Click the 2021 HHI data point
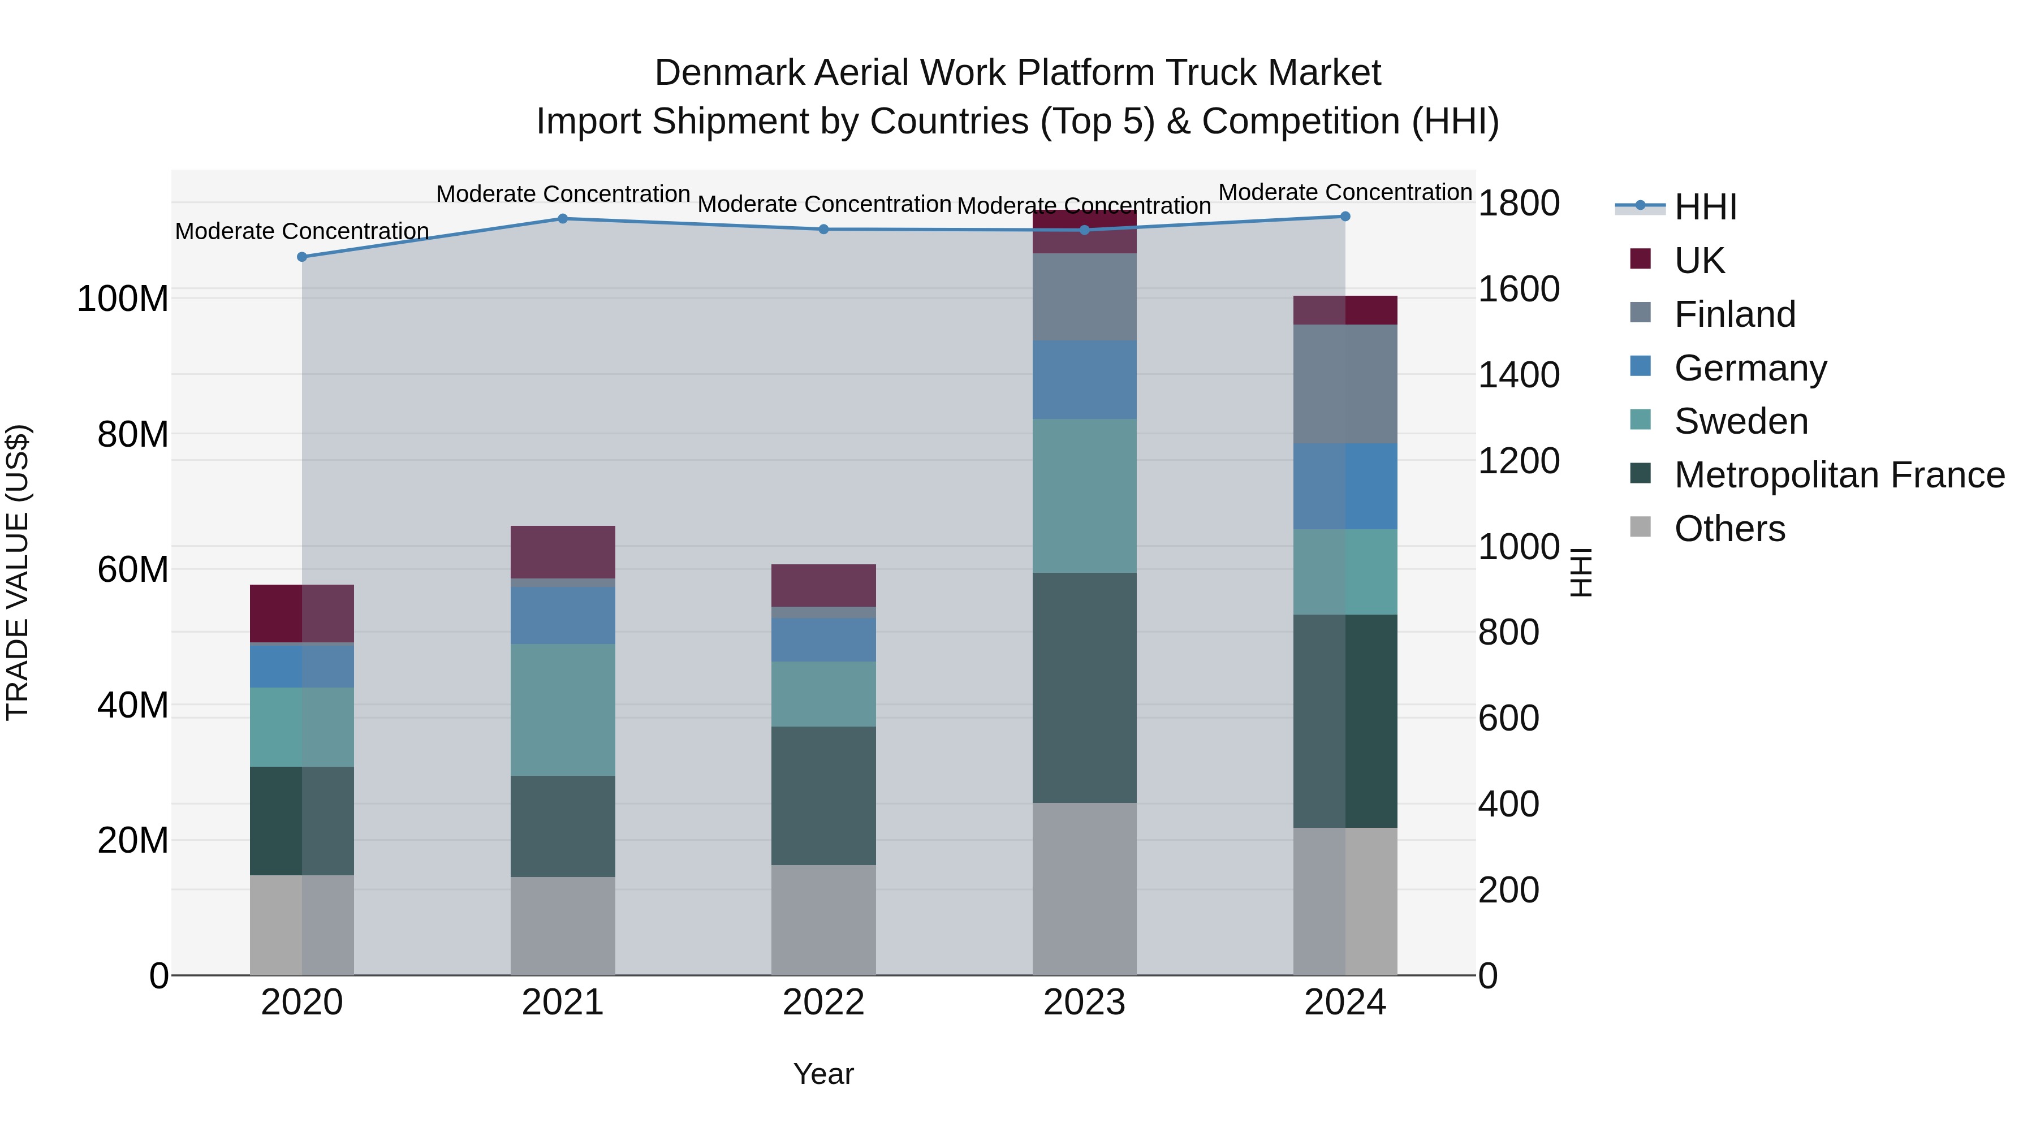The height and width of the screenshot is (1145, 2036). tap(563, 219)
